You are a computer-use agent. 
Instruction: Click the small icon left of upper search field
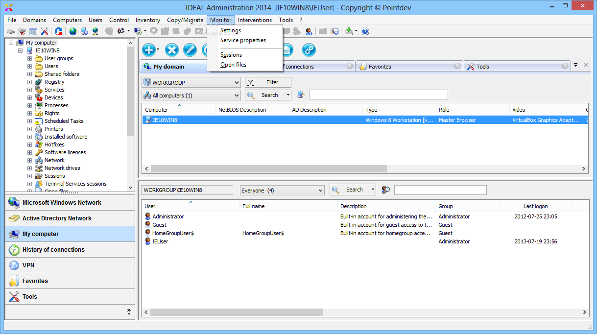pyautogui.click(x=301, y=95)
